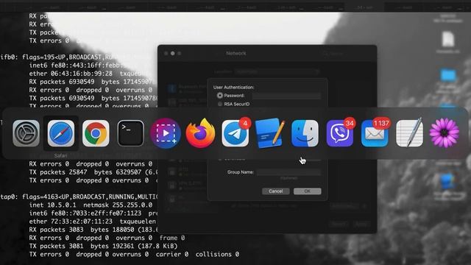This screenshot has width=471, height=265.
Task: Choose the RSA SecurID radio option
Action: pyautogui.click(x=220, y=104)
